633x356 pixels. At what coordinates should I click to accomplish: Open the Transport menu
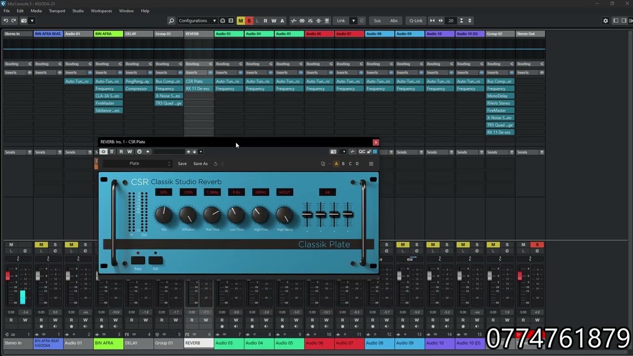(x=57, y=11)
